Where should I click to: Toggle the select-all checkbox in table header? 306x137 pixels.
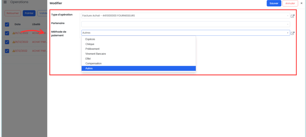[7, 24]
